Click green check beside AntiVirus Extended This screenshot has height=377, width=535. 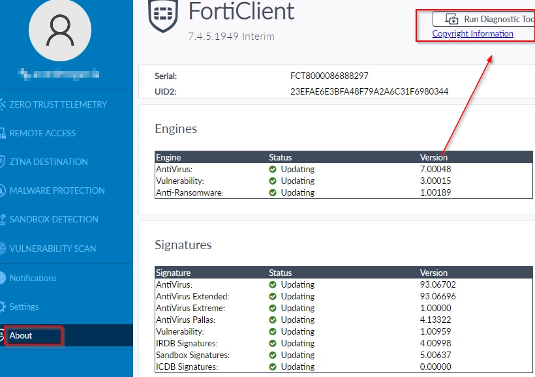tap(272, 297)
